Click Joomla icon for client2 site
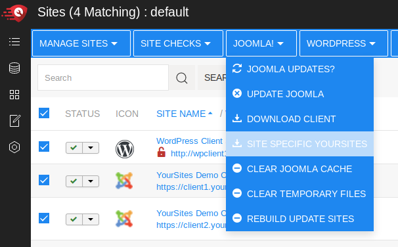This screenshot has width=398, height=247. tap(124, 219)
